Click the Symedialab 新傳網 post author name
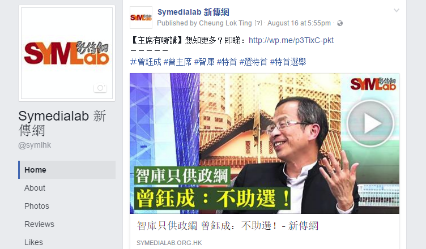 pos(193,12)
